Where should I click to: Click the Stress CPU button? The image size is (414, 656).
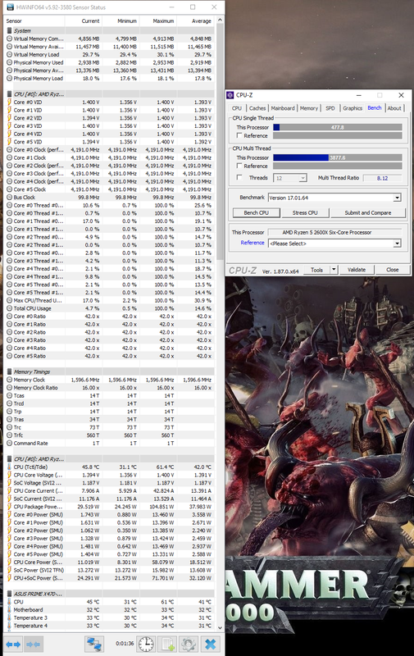click(x=305, y=212)
